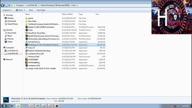
Task: Open Recent Places in Favorites
Action: pyautogui.click(x=13, y=24)
